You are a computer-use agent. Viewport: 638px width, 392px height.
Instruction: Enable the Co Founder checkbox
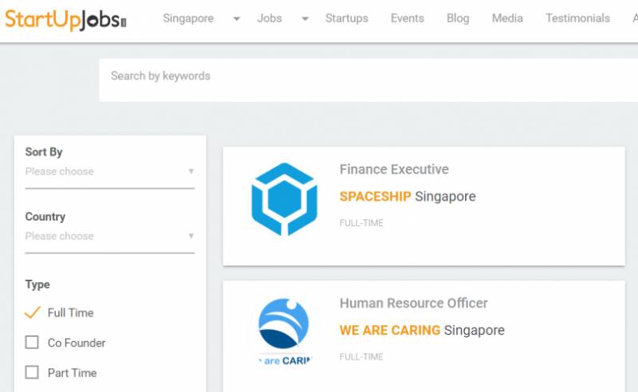pyautogui.click(x=32, y=343)
